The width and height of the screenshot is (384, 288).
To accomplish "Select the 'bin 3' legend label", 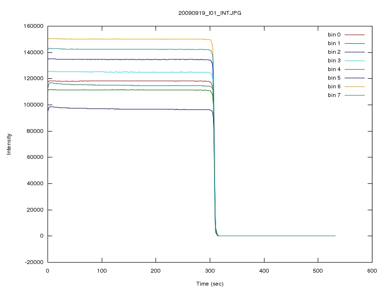I will [334, 60].
